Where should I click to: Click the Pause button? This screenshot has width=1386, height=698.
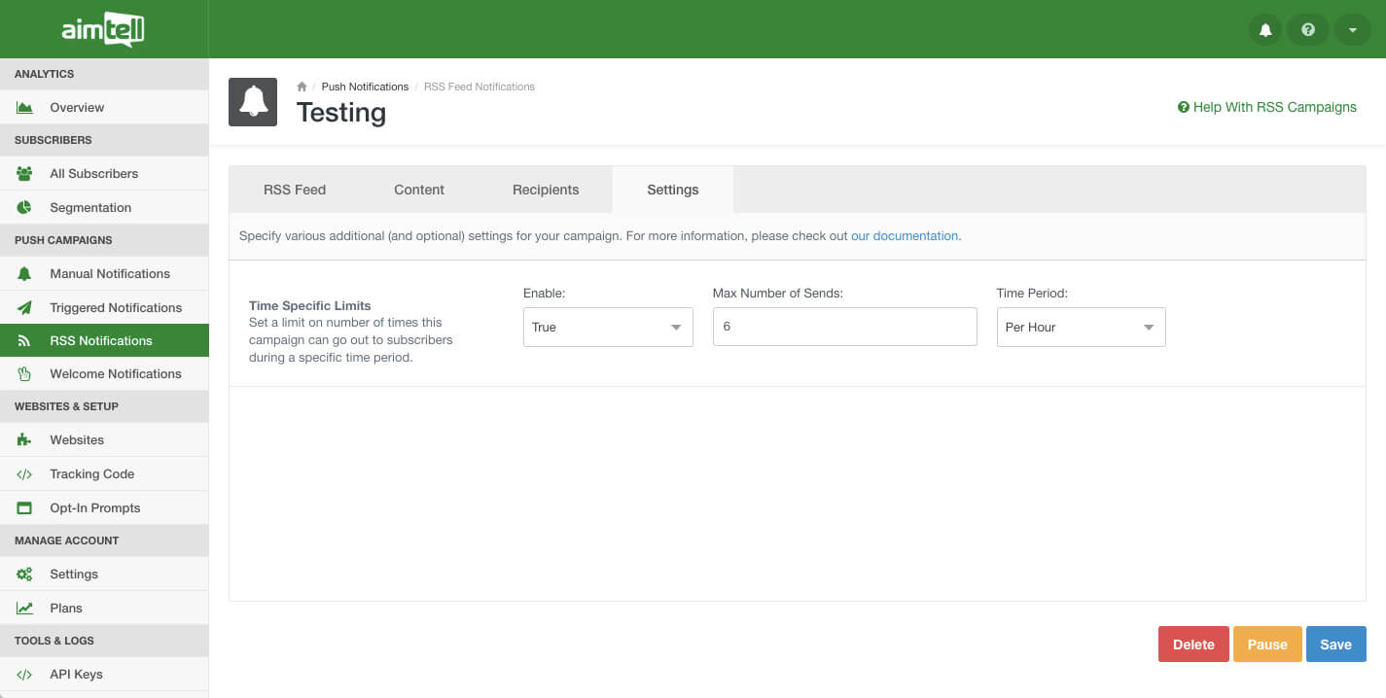[1267, 645]
